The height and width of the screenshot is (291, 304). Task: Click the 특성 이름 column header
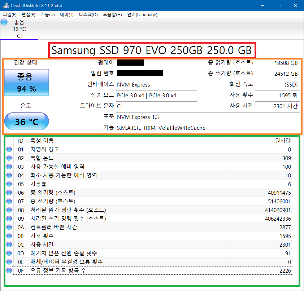129,141
